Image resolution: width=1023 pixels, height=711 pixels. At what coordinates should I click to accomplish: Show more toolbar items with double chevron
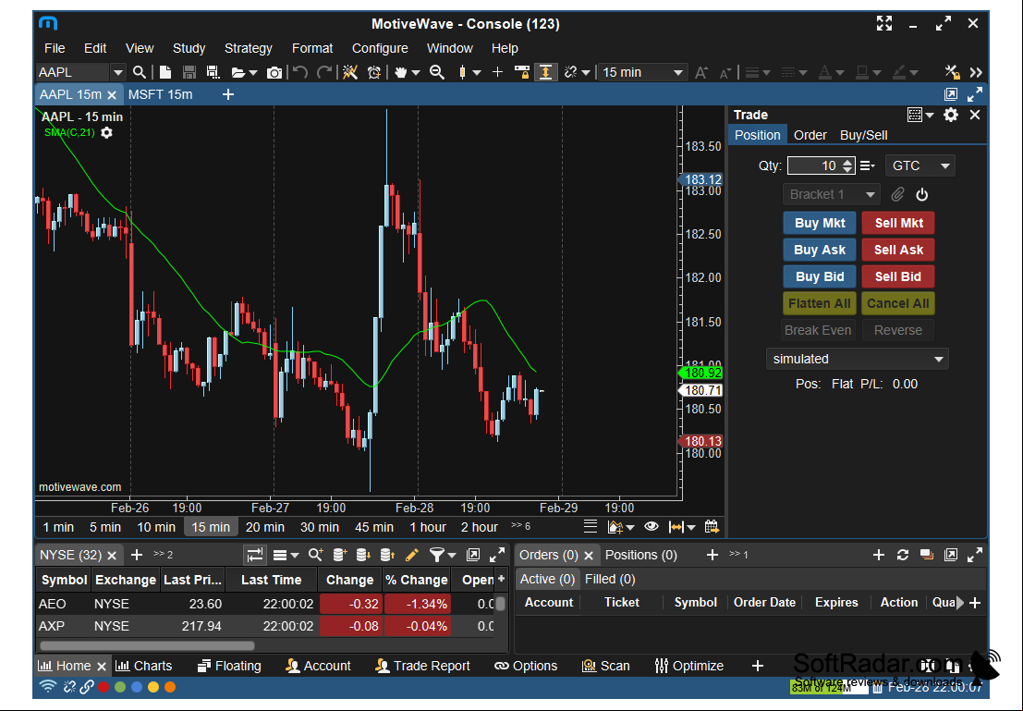975,72
